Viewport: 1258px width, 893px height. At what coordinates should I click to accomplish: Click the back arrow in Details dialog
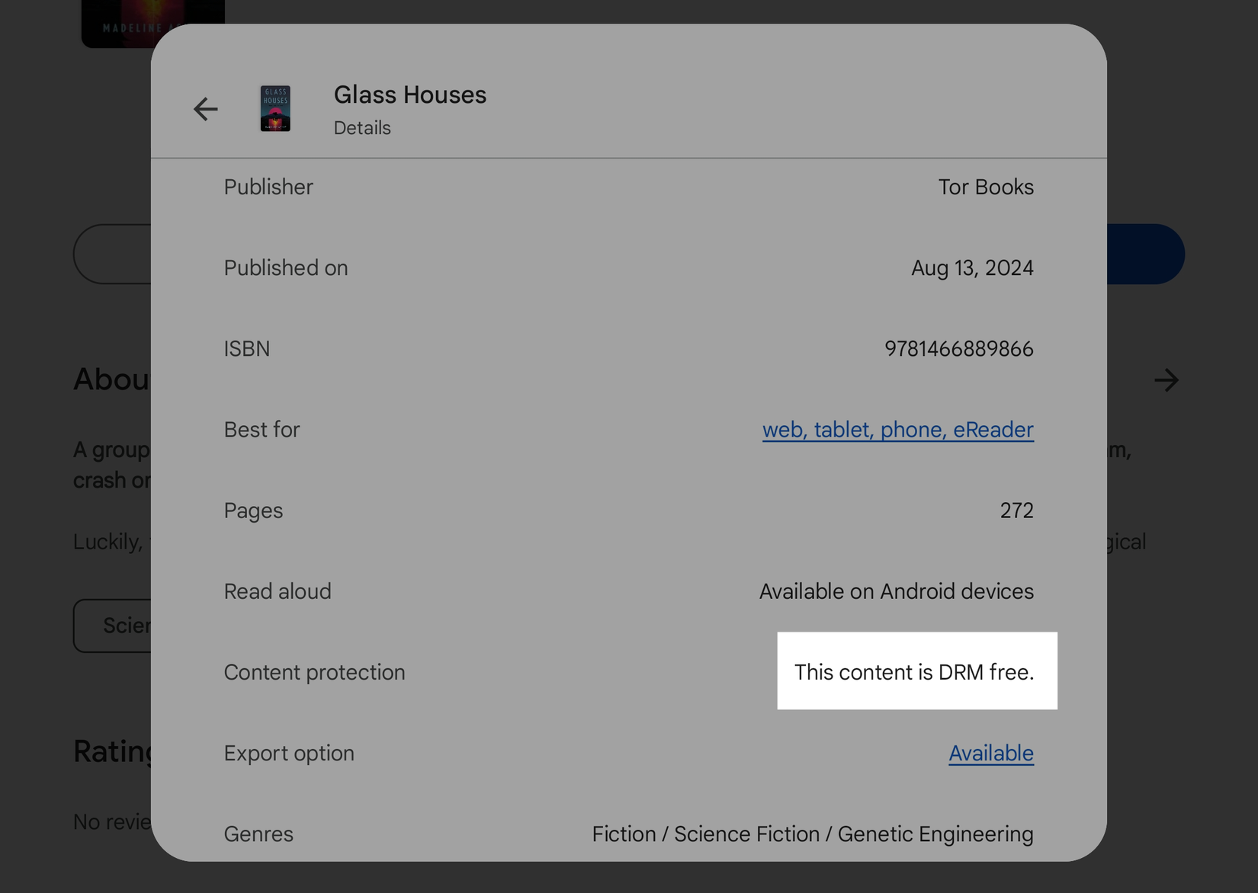coord(206,109)
